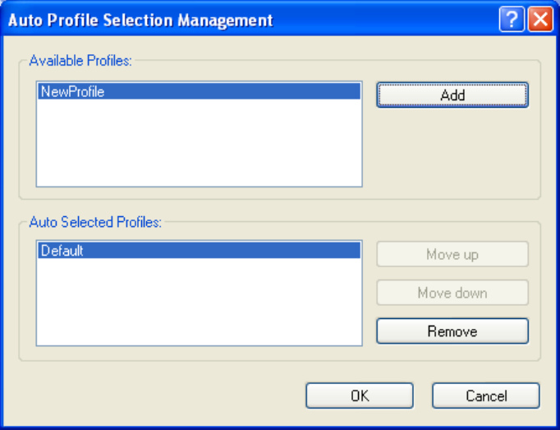
Task: Click the dialog title bar text
Action: pos(140,20)
